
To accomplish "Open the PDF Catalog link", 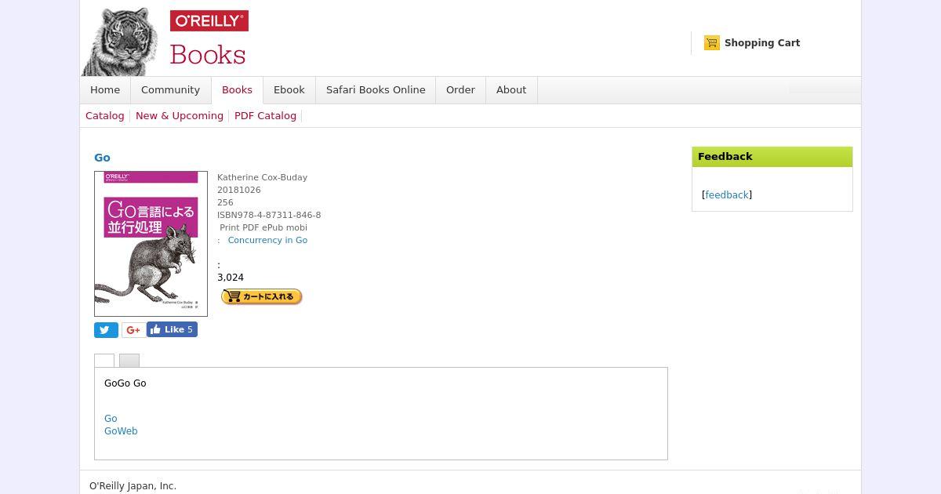I will [265, 115].
